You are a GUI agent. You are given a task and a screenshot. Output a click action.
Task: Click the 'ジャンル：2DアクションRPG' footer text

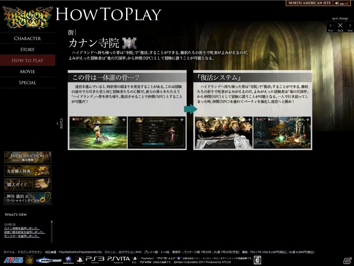123,252
